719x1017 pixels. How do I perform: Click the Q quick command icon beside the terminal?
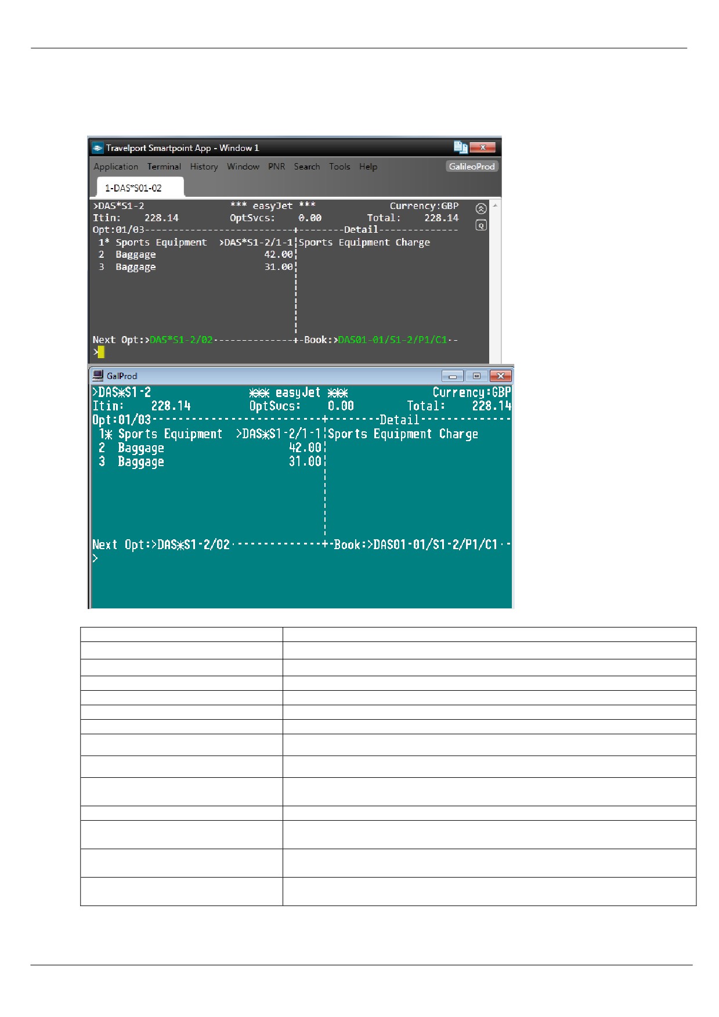pos(480,225)
